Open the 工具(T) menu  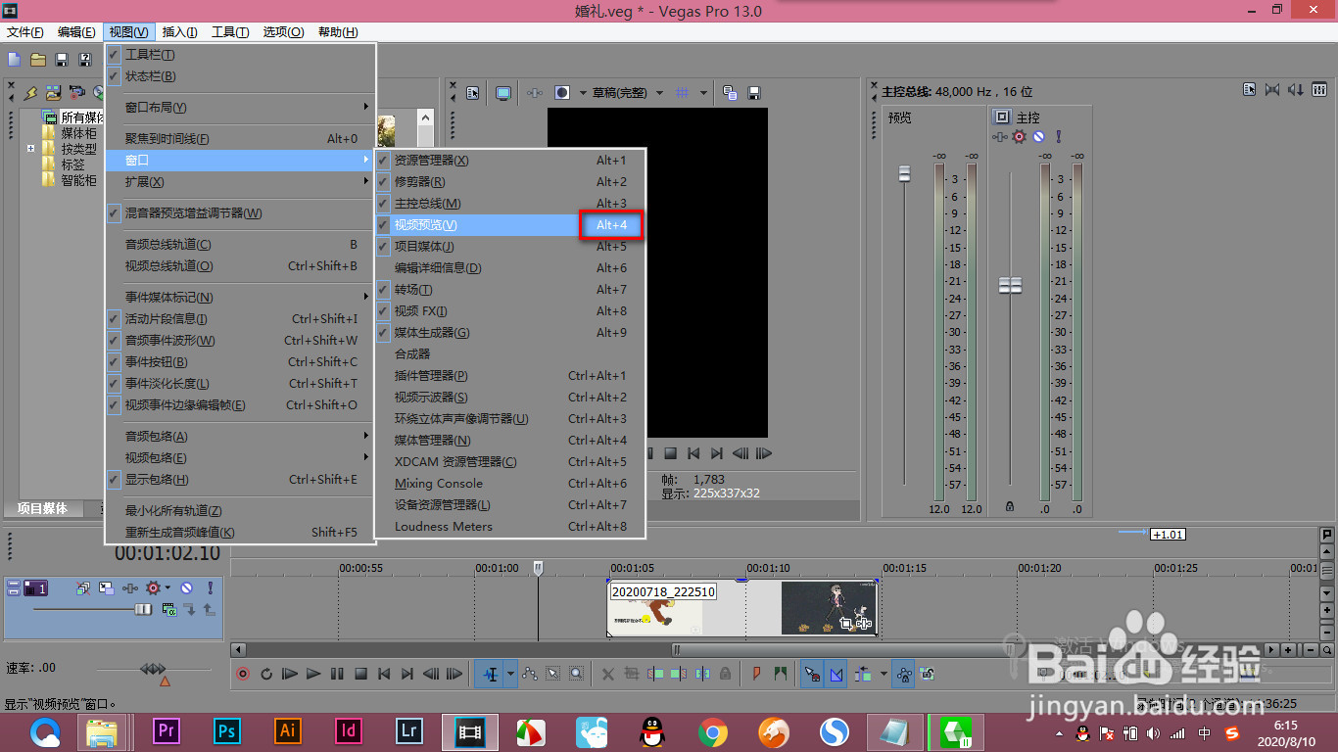pyautogui.click(x=229, y=32)
